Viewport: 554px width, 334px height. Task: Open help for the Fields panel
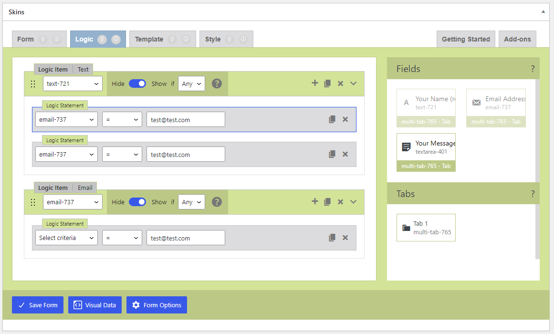tap(533, 69)
